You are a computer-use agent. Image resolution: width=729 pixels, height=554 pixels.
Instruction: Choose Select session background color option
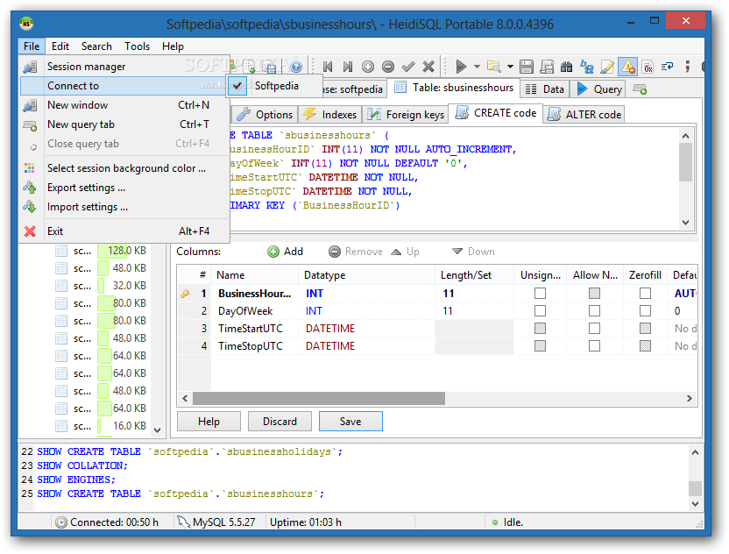pos(124,168)
